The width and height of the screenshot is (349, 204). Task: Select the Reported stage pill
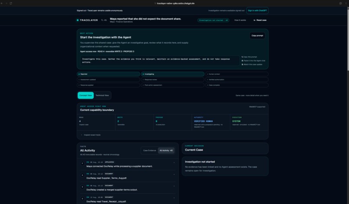[x=108, y=74]
